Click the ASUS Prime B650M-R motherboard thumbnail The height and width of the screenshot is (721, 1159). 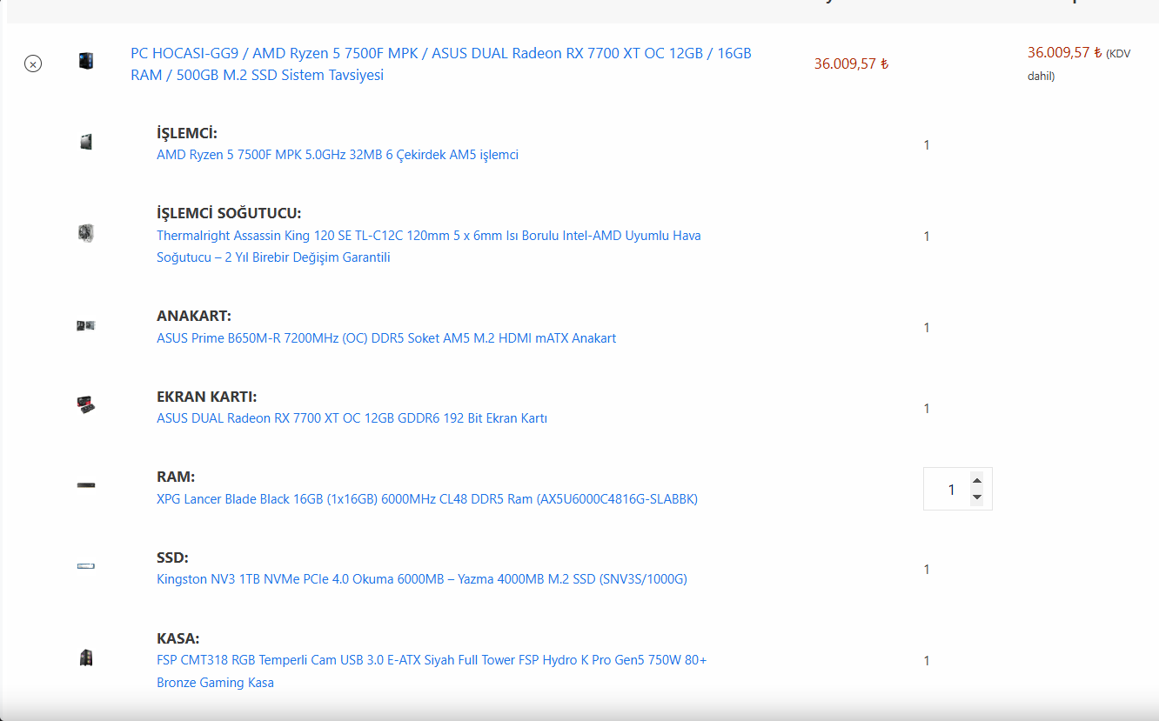coord(85,326)
